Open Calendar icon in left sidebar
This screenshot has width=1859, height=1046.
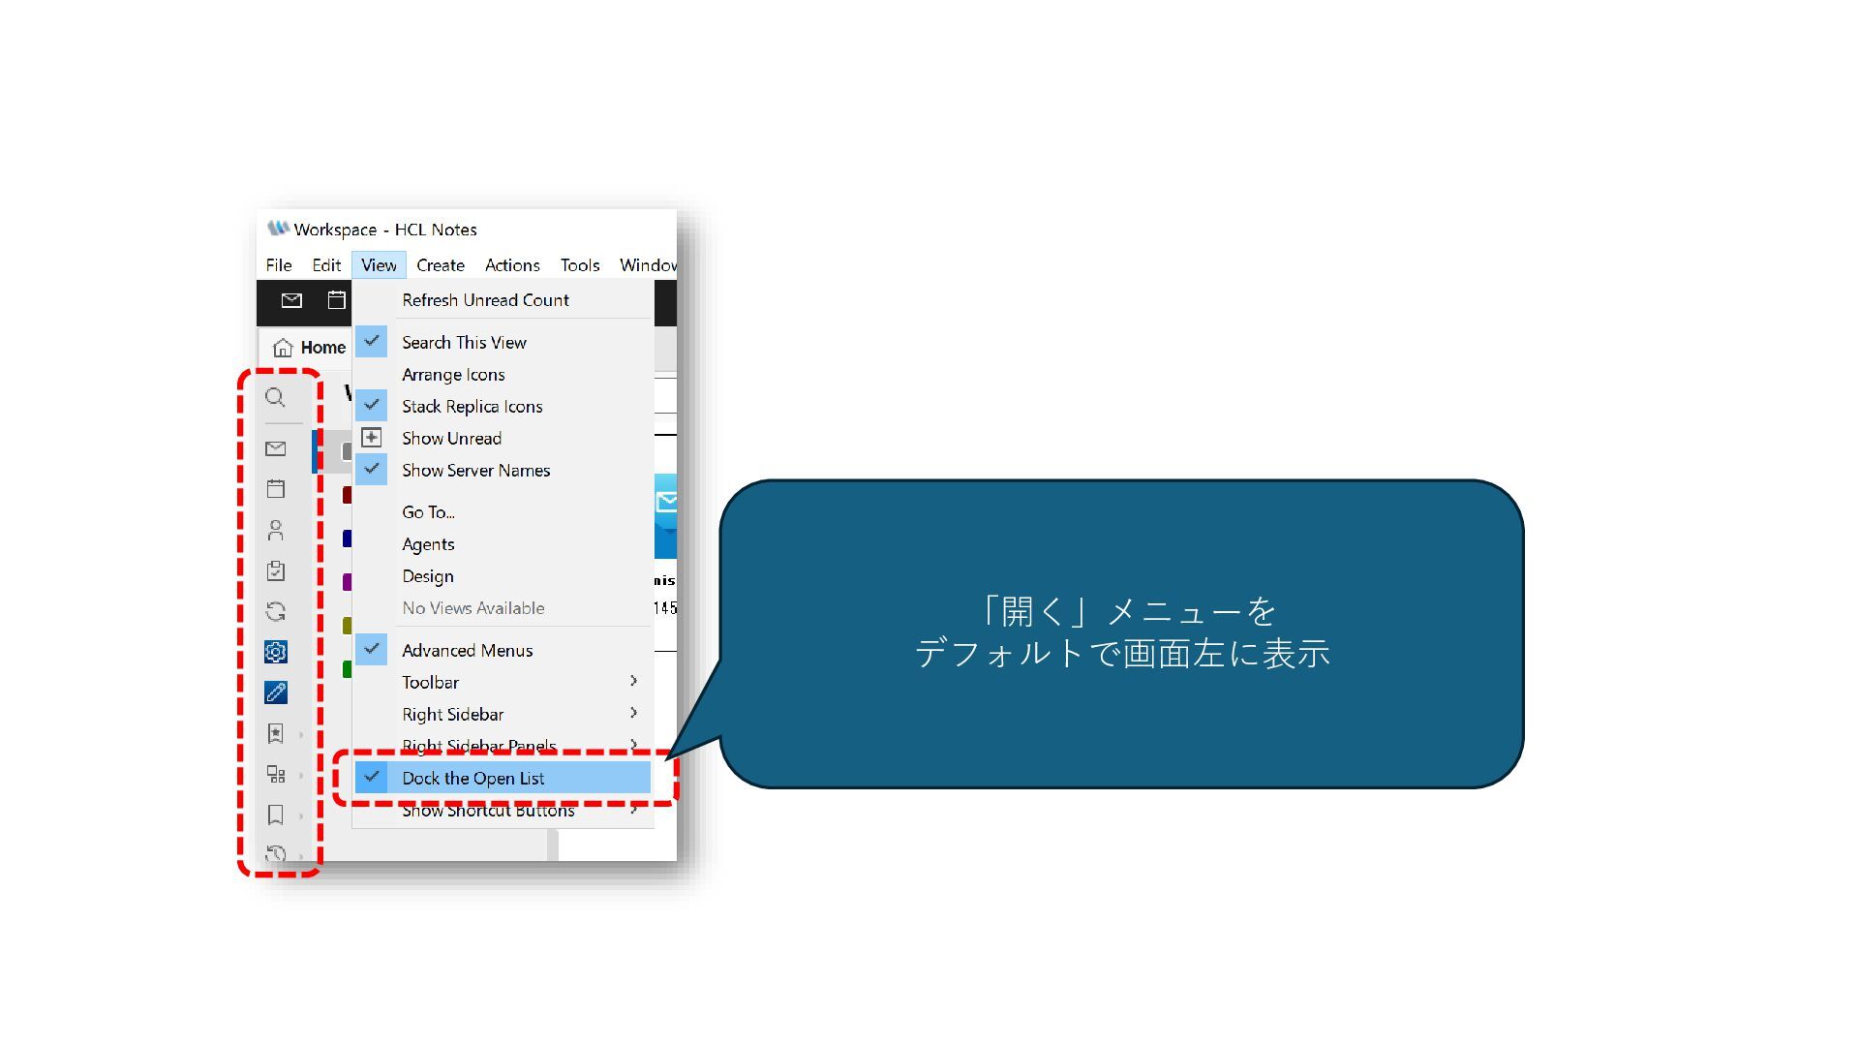[x=275, y=489]
